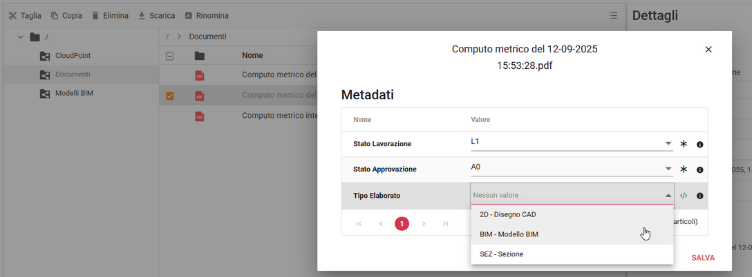
Task: Choose SEZ - Sezione option
Action: click(x=572, y=254)
